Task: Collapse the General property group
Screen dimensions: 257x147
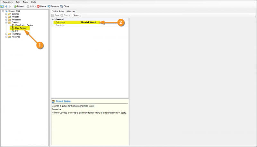Action: pyautogui.click(x=53, y=19)
